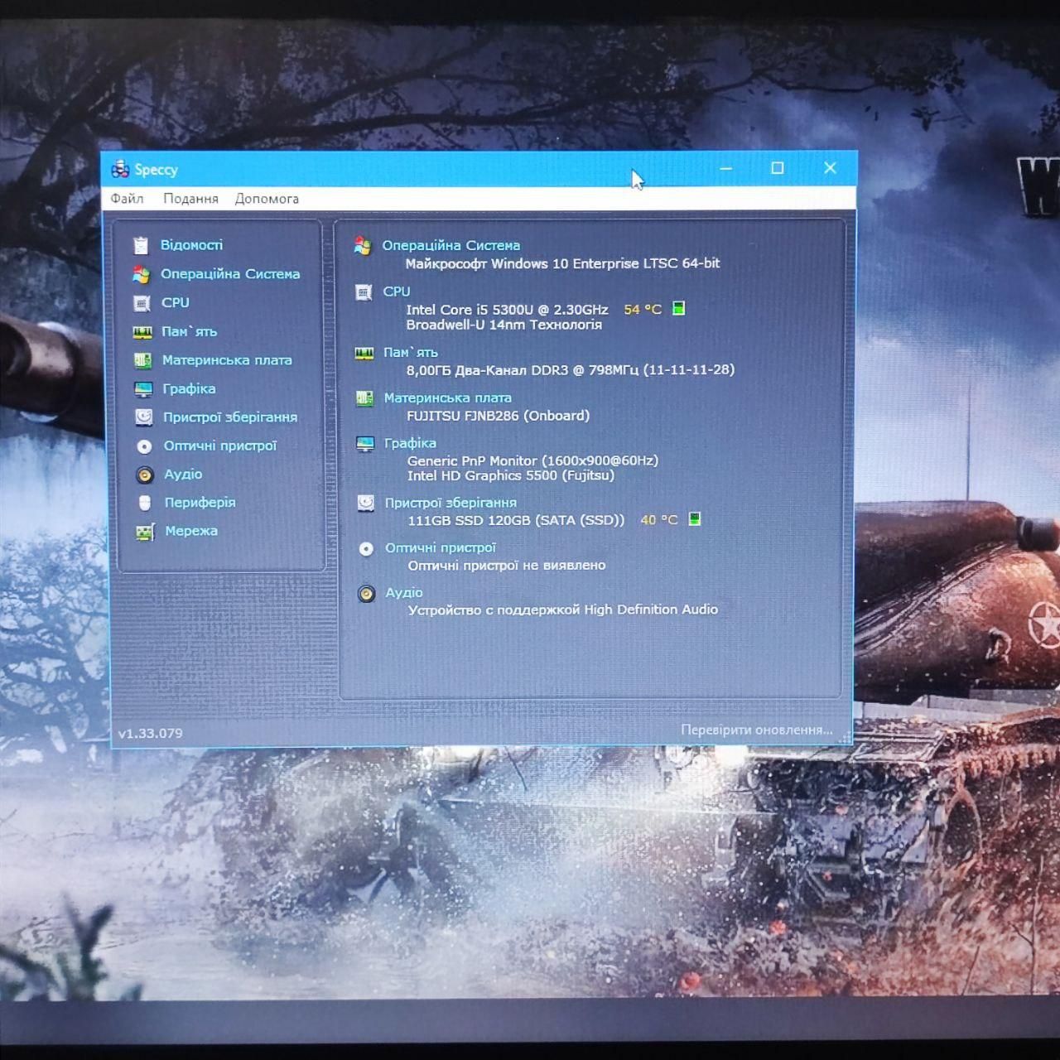This screenshot has height=1060, width=1060.
Task: Select the Графіка monitor icon in sidebar
Action: point(143,389)
